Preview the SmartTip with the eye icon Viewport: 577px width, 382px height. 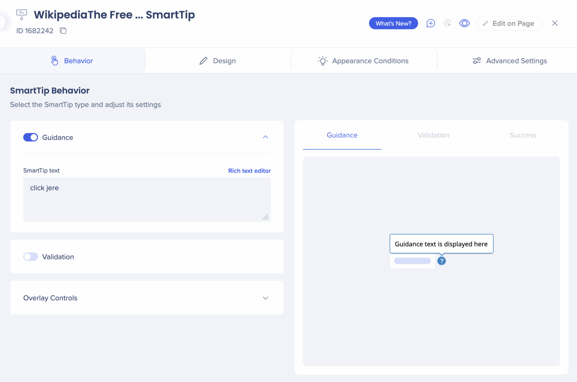(x=465, y=23)
